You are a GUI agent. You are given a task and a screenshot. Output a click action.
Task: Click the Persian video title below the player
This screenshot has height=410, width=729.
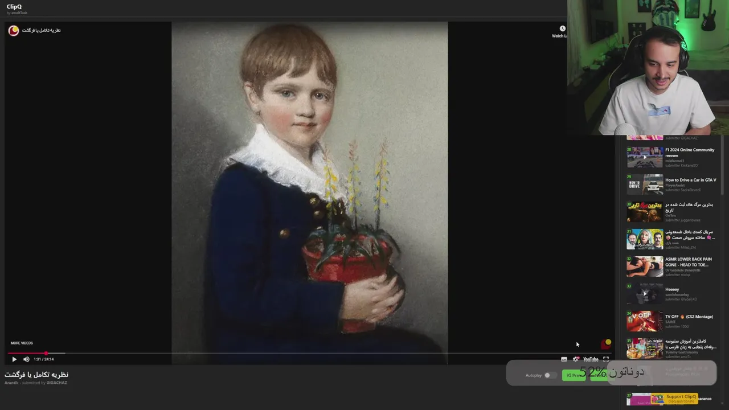(x=36, y=375)
